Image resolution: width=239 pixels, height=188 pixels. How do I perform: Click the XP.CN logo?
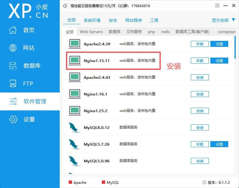pyautogui.click(x=28, y=11)
